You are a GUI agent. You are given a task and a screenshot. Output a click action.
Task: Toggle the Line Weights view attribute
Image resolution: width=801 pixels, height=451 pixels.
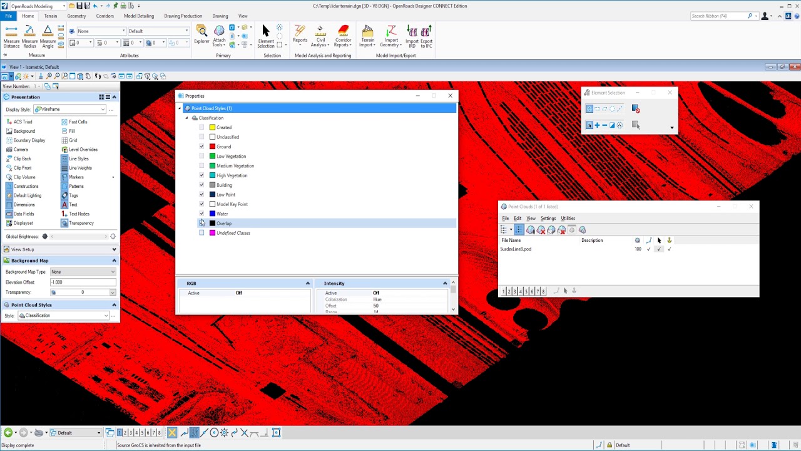(x=76, y=168)
